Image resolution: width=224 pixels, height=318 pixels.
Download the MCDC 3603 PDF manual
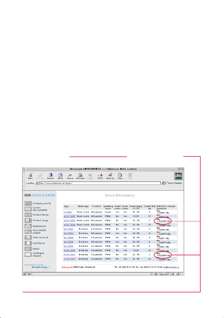point(158,221)
